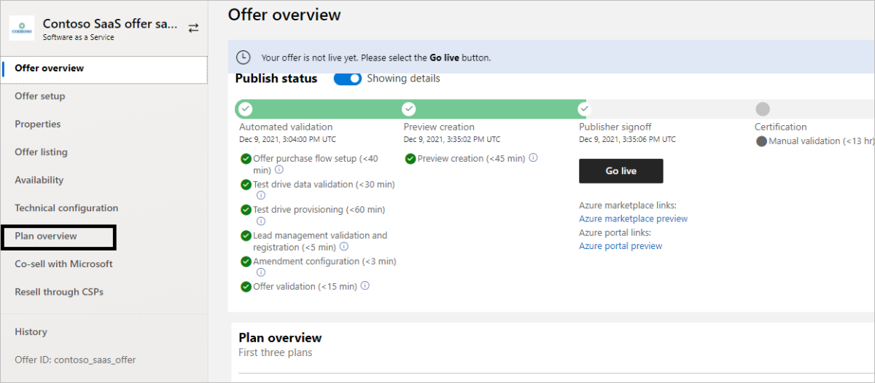Click the Publish status heading
875x383 pixels.
(276, 79)
